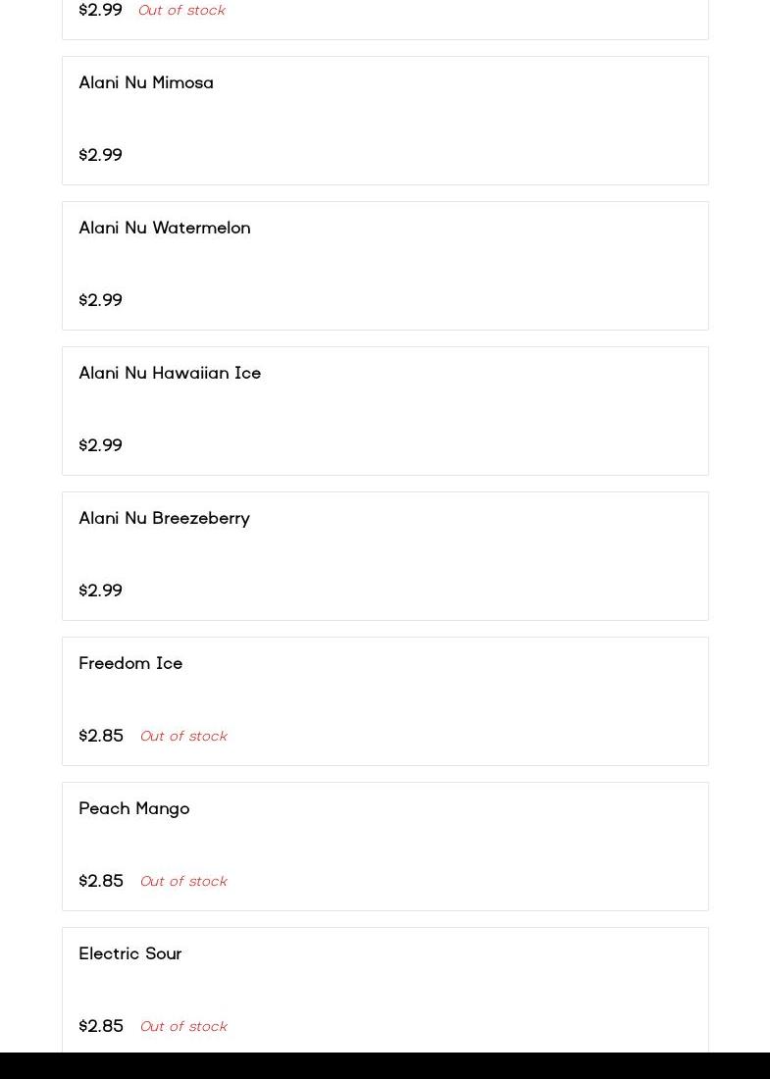Open the Freedom Ice product
Screen dimensions: 770x1079
pos(130,664)
